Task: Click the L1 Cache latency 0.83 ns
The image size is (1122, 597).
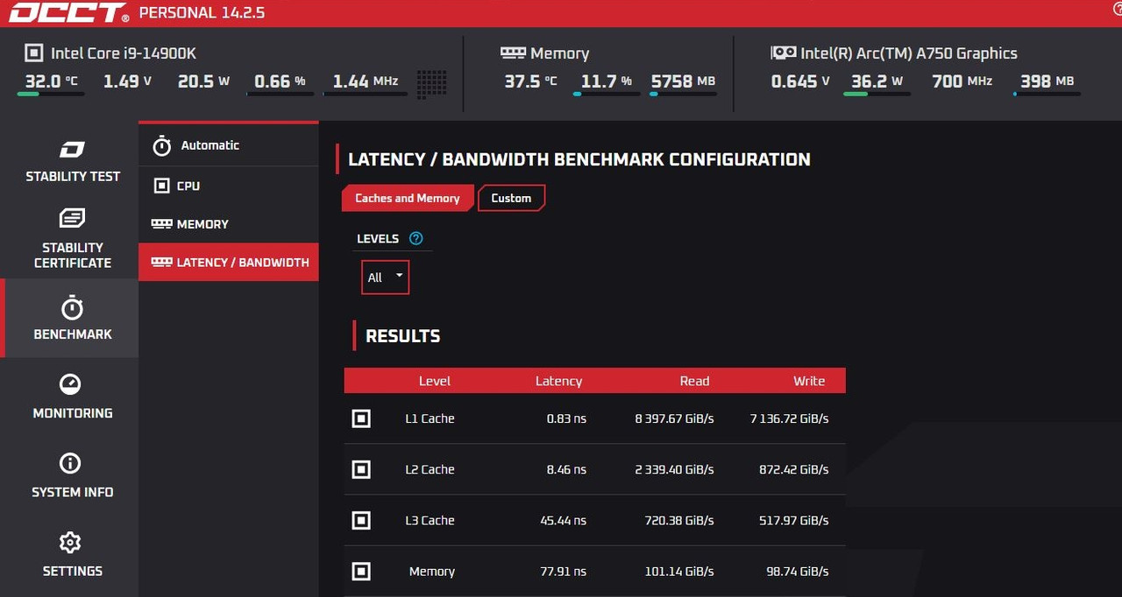Action: pos(566,418)
